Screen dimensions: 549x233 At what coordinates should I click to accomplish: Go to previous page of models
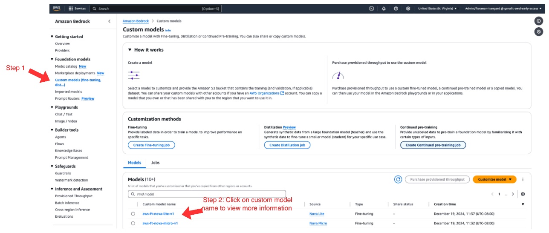pyautogui.click(x=492, y=194)
